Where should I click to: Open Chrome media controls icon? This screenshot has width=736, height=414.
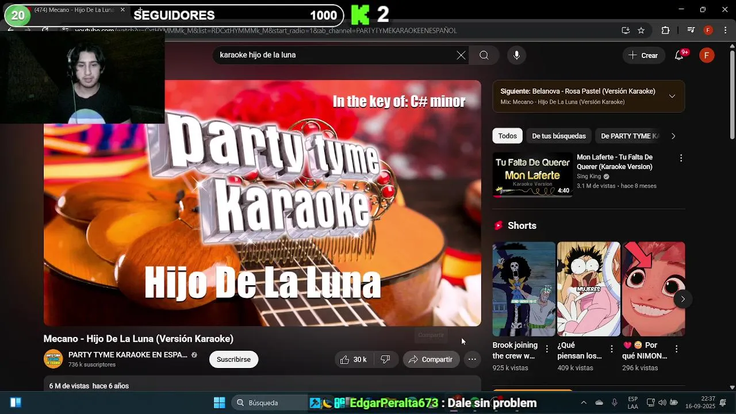(692, 30)
